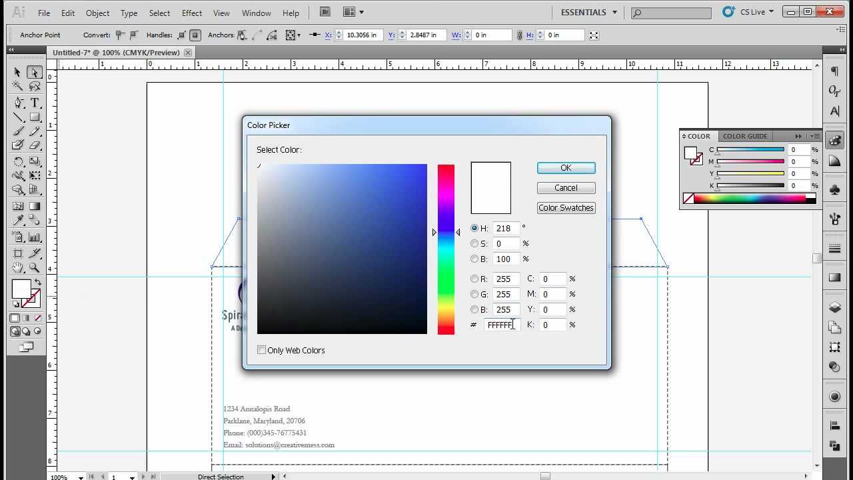Select the brightness B radio button
The image size is (853, 480).
[474, 259]
